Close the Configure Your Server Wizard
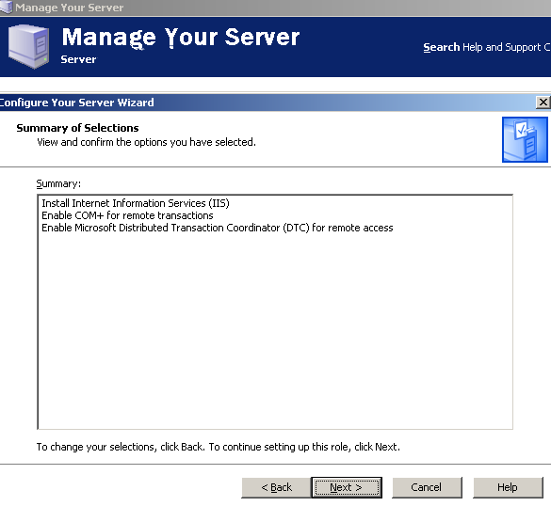 tap(543, 103)
